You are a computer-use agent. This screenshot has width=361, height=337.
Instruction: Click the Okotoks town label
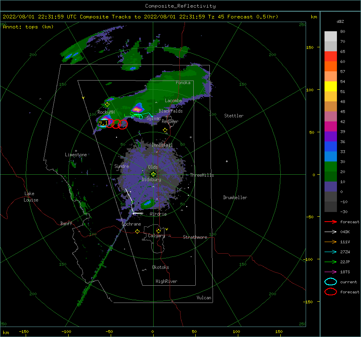[160, 267]
